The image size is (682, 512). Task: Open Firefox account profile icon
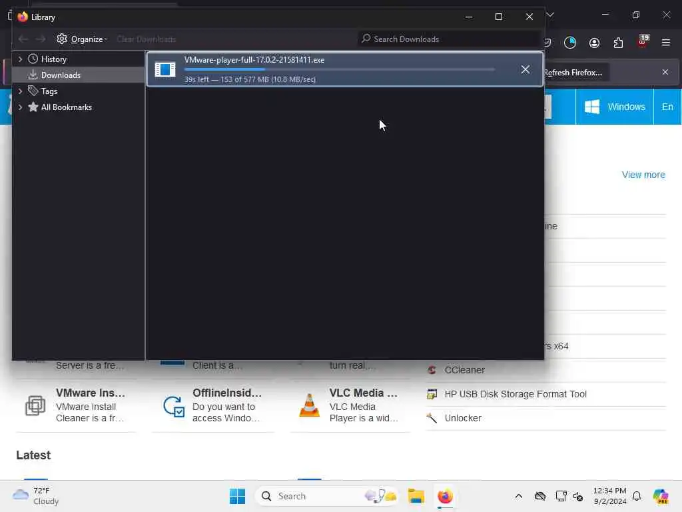click(x=594, y=43)
